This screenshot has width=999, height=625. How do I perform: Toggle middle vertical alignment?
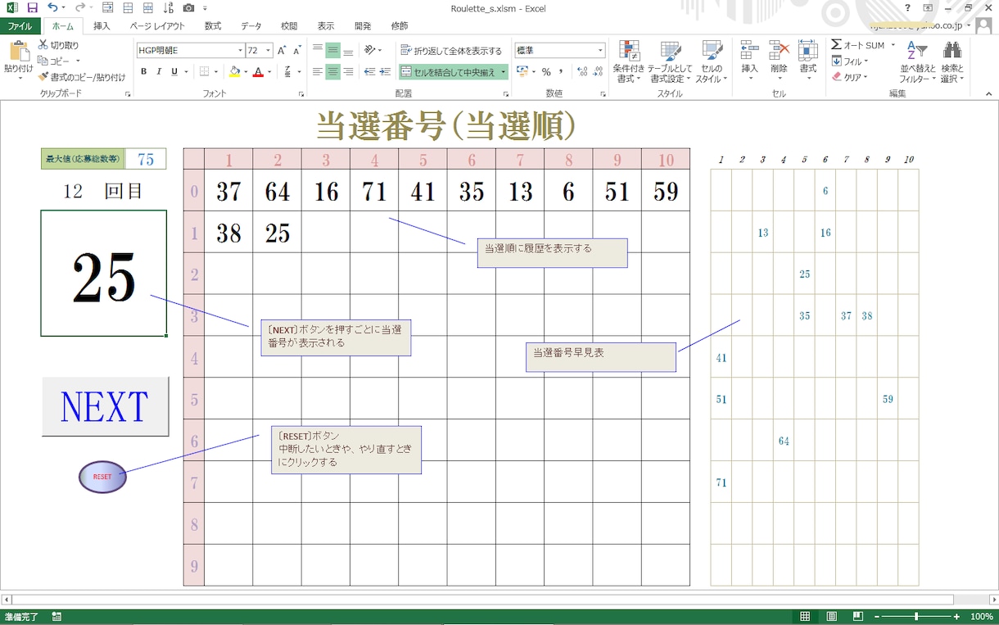[332, 51]
